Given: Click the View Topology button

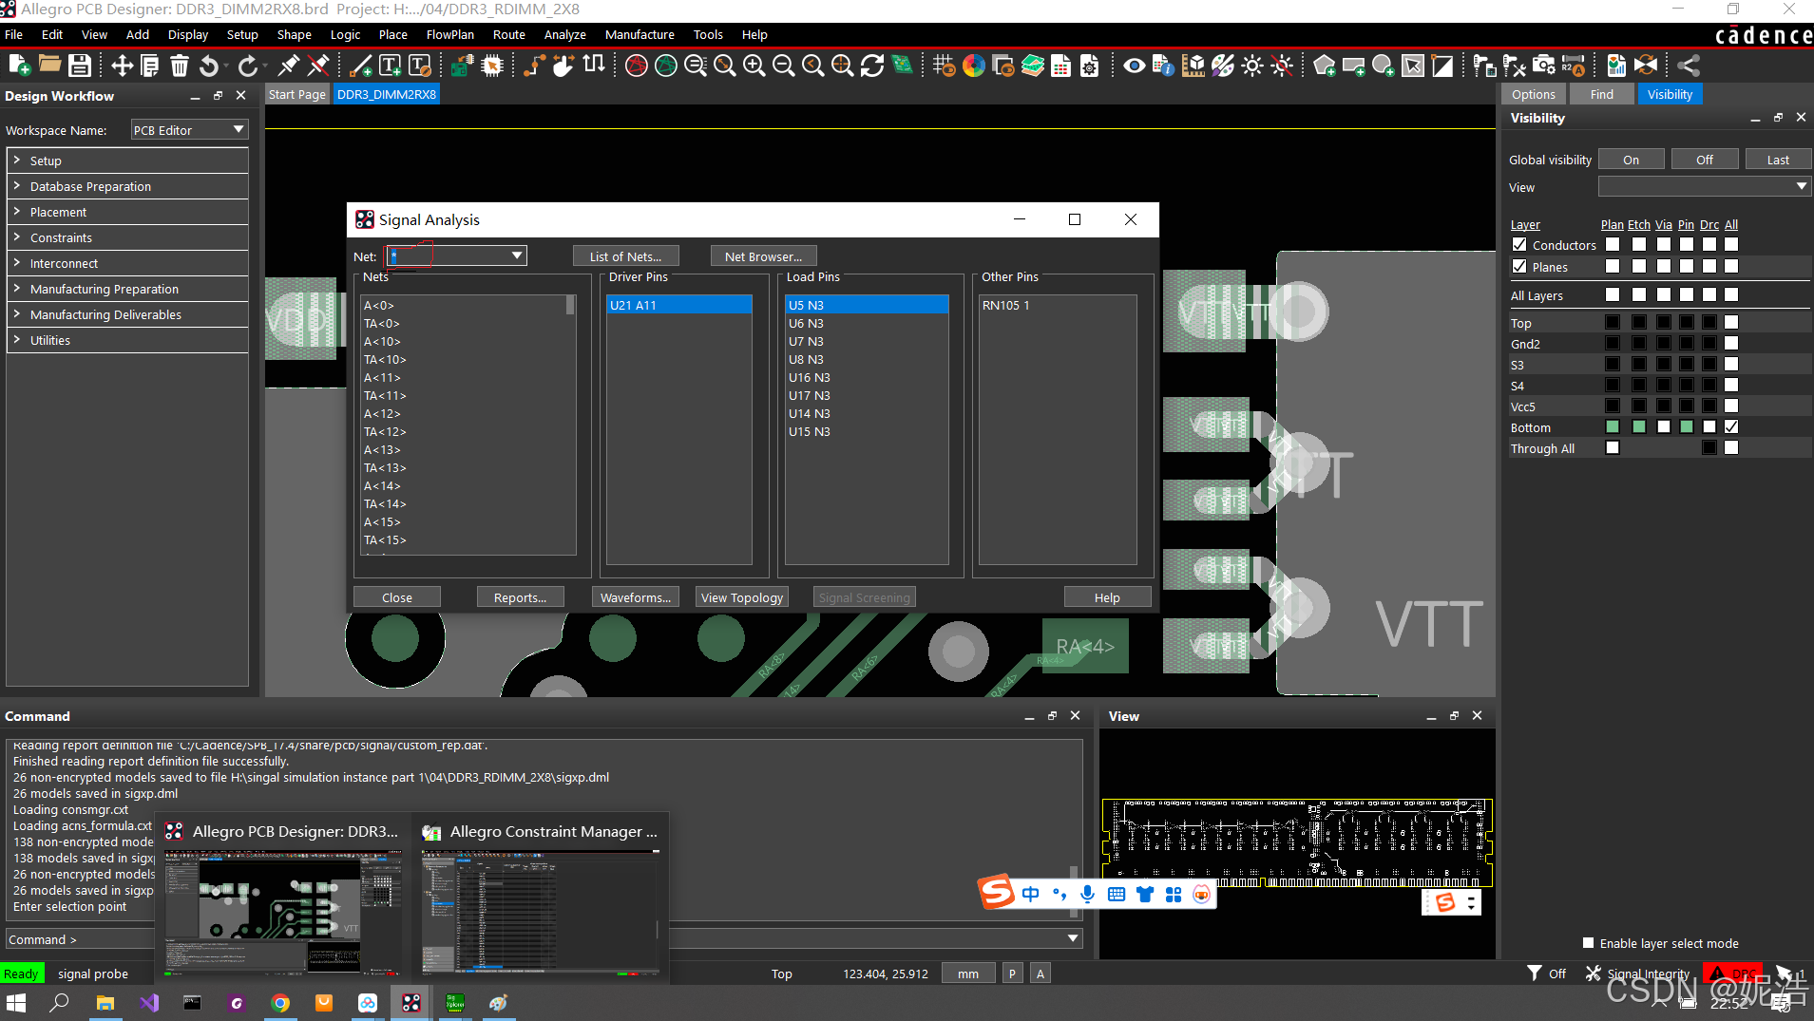Looking at the screenshot, I should [742, 597].
